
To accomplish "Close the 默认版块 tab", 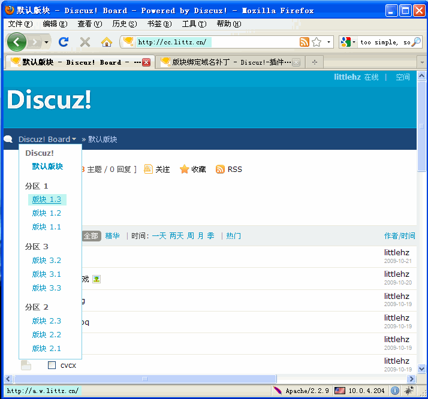I will (146, 62).
